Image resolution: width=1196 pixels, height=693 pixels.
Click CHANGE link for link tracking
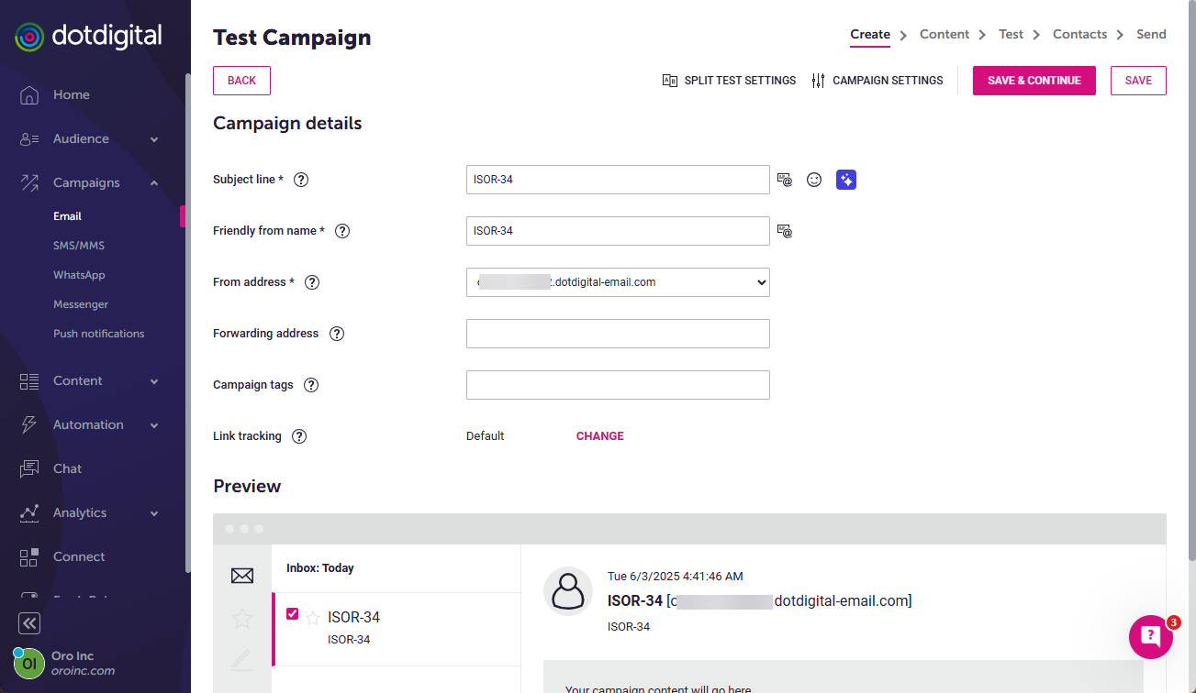(x=600, y=436)
